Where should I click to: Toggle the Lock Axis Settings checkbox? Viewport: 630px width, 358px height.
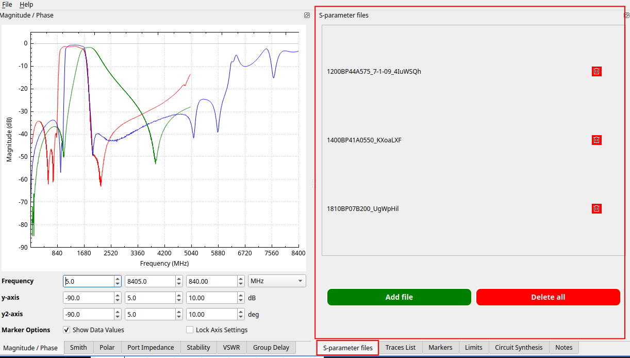[x=190, y=330]
